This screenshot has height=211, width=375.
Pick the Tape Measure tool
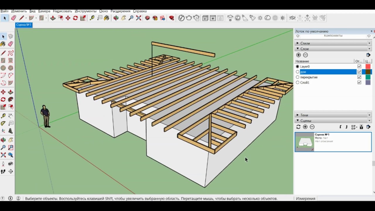(x=92, y=18)
